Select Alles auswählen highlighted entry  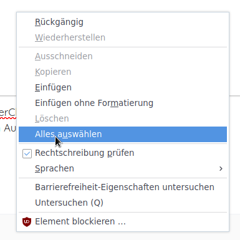tap(123, 134)
